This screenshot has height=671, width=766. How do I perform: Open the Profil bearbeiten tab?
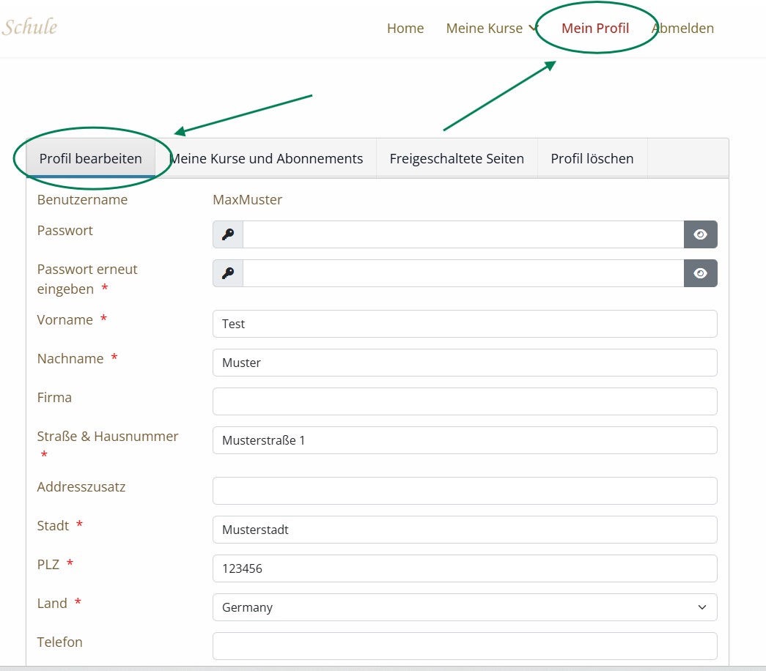(x=91, y=159)
